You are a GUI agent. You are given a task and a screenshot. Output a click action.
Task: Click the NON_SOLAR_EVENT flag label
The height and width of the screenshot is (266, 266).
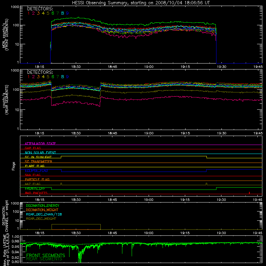coord(40,153)
